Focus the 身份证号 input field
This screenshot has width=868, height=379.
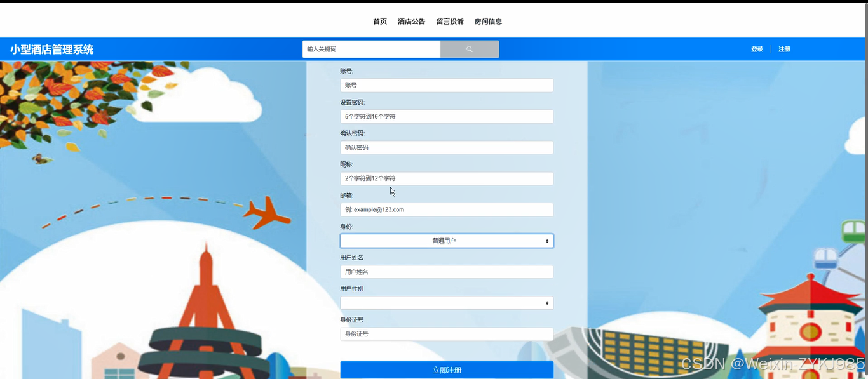pos(447,334)
